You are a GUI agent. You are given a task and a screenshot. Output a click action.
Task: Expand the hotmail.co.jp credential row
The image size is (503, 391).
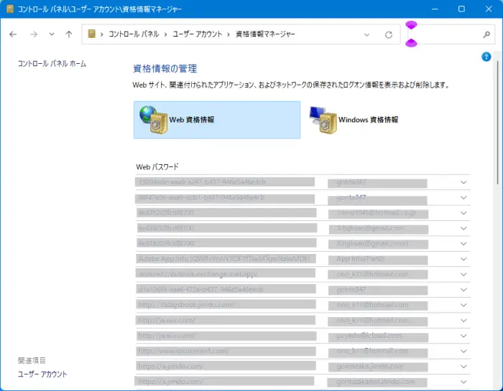point(463,213)
